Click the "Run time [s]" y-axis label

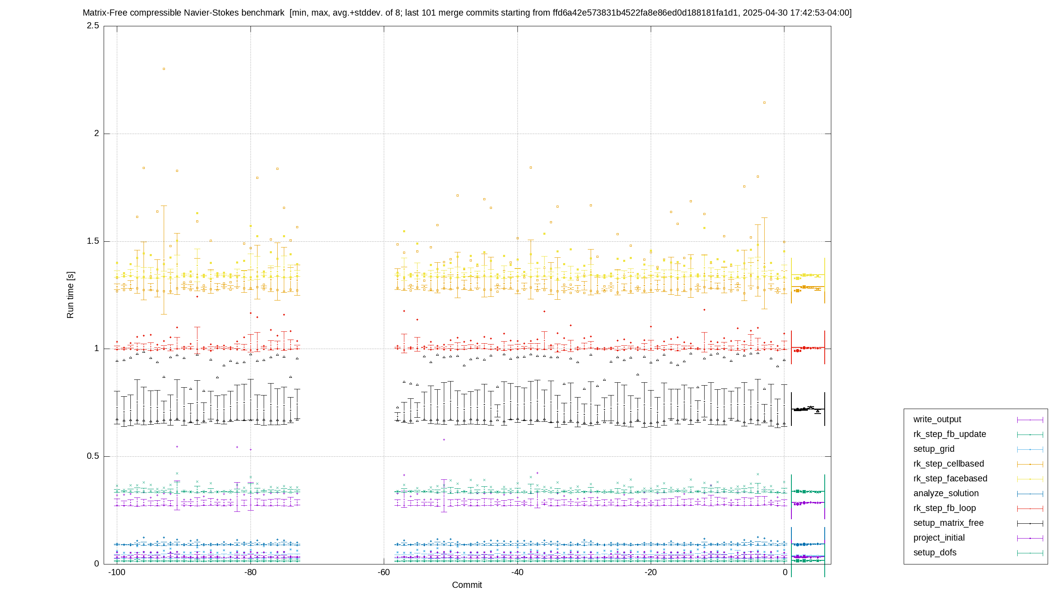(70, 295)
